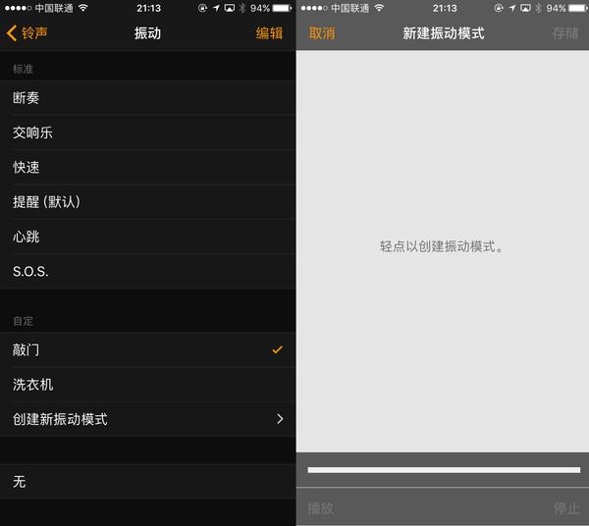
Task: Tap 取消 in new vibration screen
Action: [x=322, y=33]
